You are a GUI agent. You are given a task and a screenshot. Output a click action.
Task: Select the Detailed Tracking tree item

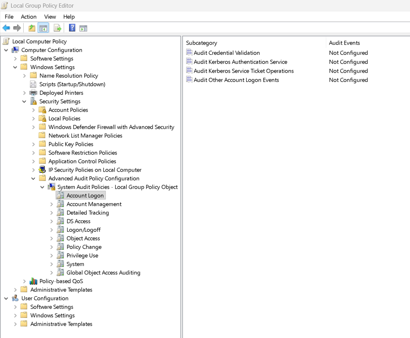pos(88,213)
